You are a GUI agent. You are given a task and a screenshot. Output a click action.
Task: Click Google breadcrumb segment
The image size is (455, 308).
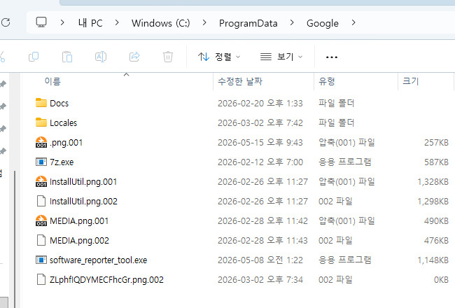(x=323, y=23)
